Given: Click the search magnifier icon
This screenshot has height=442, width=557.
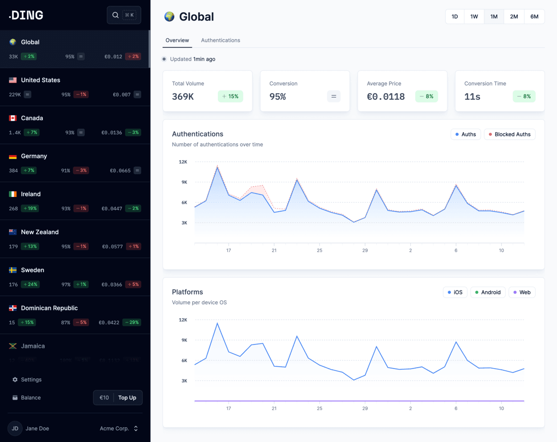Looking at the screenshot, I should point(115,15).
